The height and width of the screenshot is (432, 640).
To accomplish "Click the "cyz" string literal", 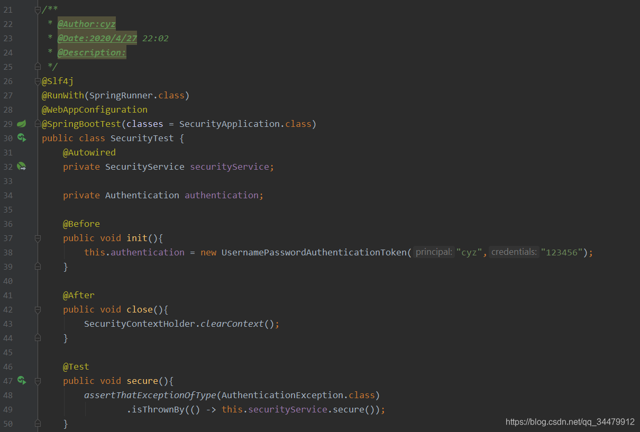I will click(469, 252).
